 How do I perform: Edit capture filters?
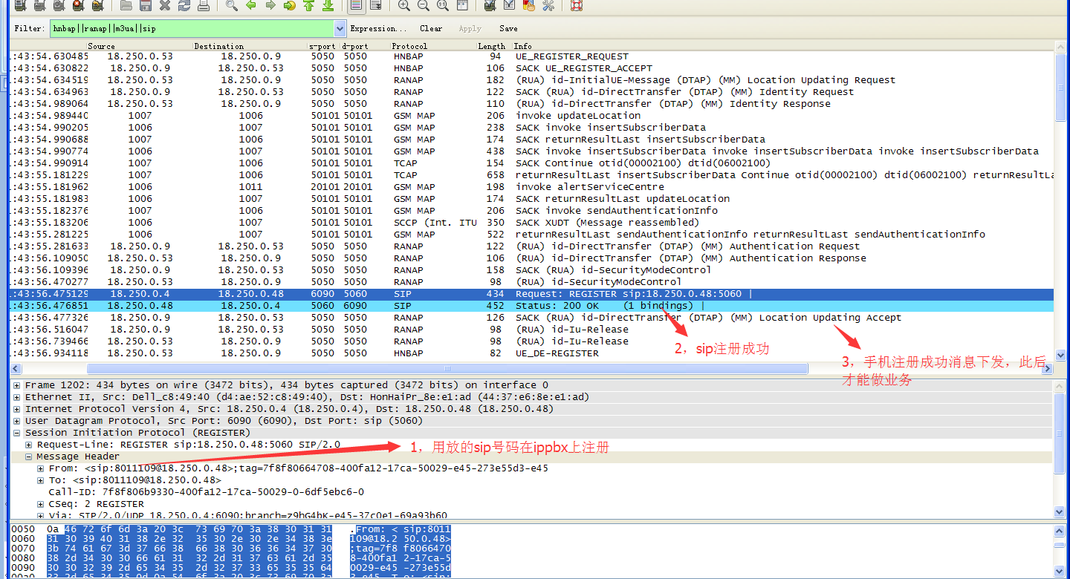click(490, 6)
